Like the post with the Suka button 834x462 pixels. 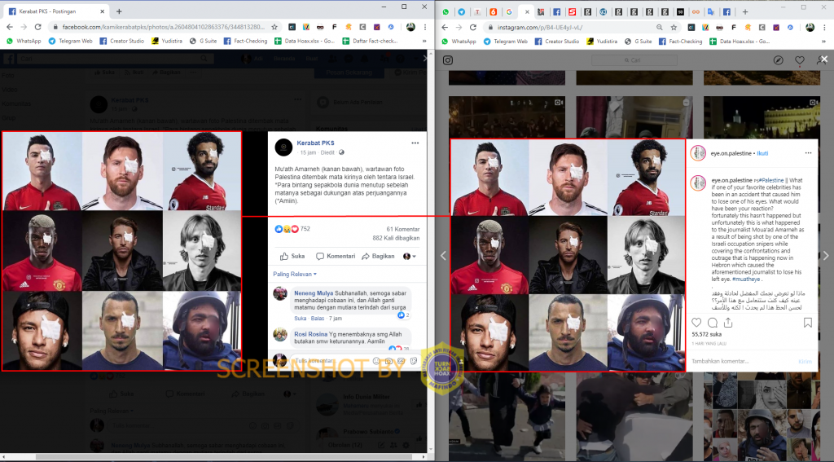[x=292, y=256]
